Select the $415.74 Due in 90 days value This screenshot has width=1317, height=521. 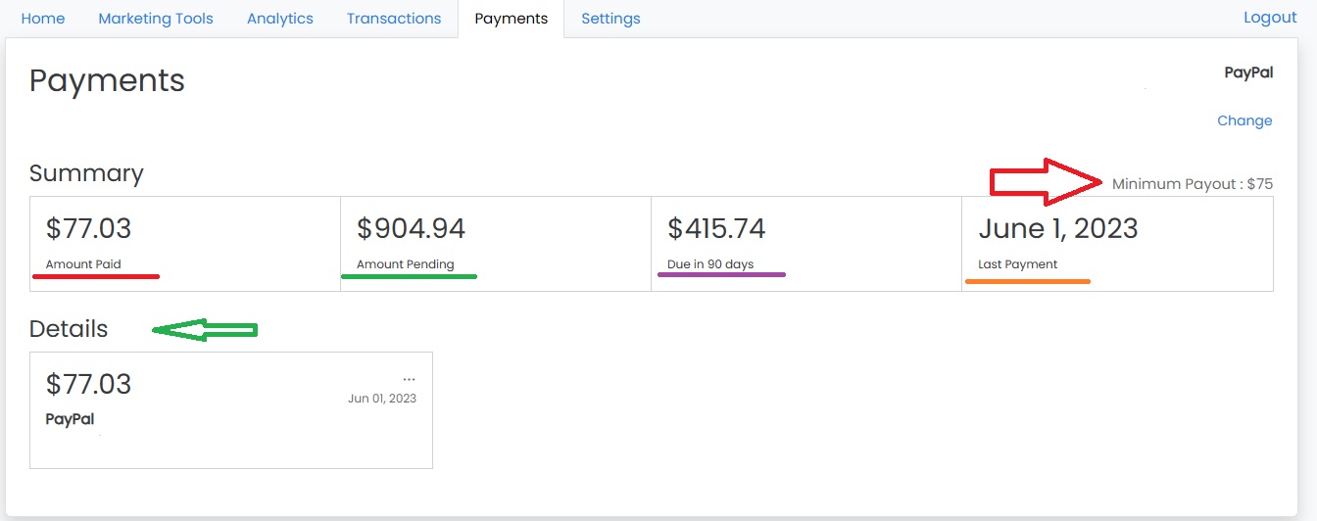pyautogui.click(x=716, y=228)
